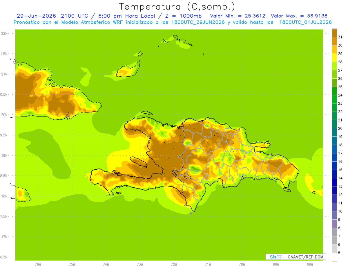Click '6:00 pm Hora Local' text
348x268 pixels.
(126, 16)
